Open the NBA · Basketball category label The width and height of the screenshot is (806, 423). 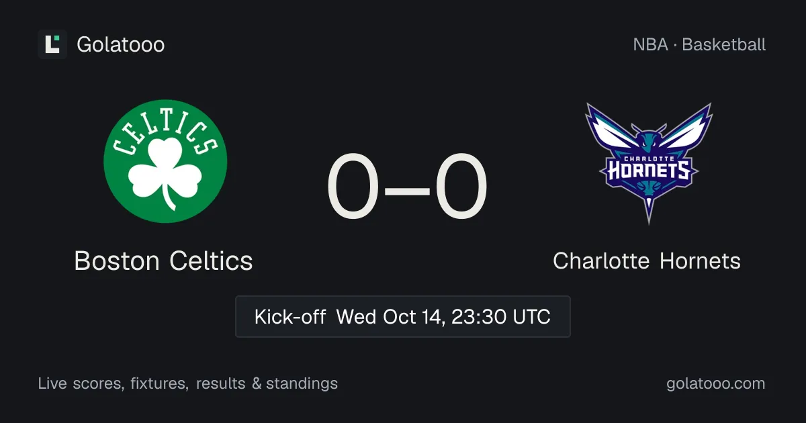[699, 45]
